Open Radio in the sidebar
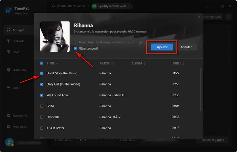 pos(17,52)
